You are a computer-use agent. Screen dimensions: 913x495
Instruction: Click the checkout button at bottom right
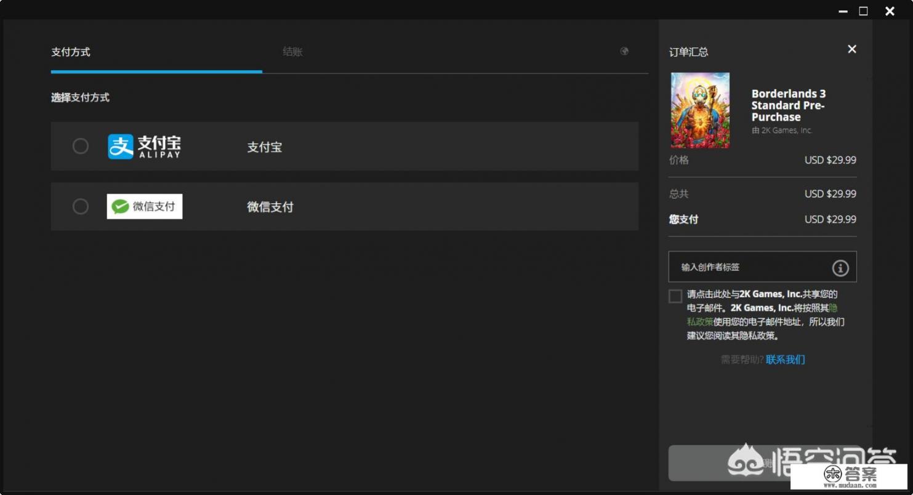762,462
